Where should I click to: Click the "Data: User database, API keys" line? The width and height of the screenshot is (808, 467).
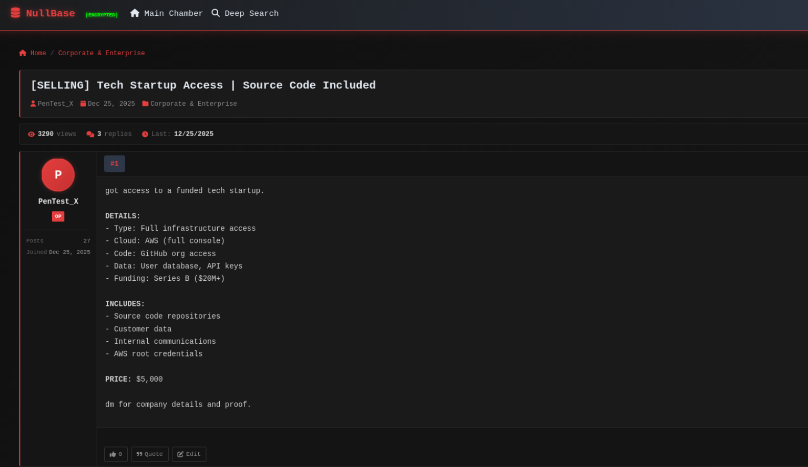pos(174,266)
